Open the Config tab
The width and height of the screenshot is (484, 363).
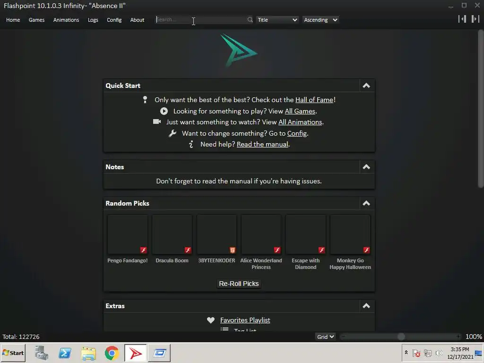[114, 20]
